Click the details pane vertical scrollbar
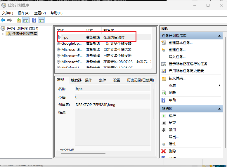This screenshot has width=227, height=167. pyautogui.click(x=153, y=104)
